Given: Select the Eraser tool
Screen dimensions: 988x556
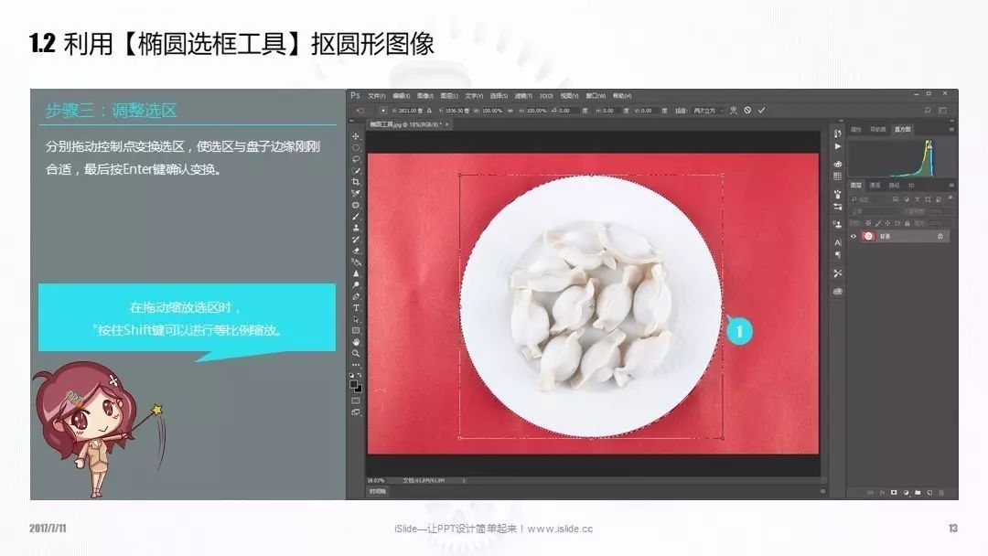Looking at the screenshot, I should tap(356, 251).
